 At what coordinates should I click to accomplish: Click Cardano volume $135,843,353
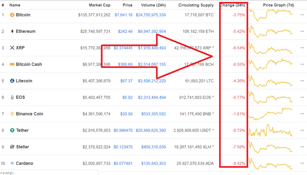click(153, 163)
